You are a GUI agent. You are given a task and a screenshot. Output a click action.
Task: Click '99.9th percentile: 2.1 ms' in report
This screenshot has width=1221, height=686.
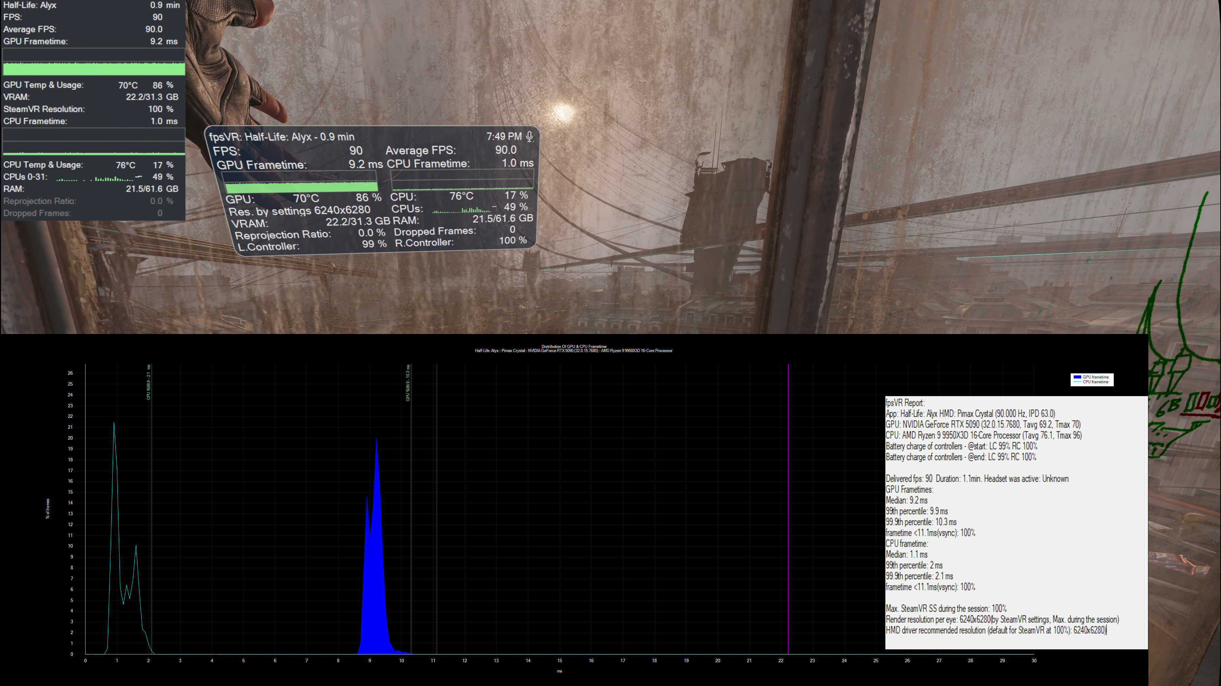click(x=919, y=576)
